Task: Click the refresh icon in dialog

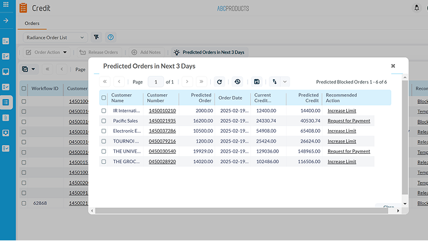Action: tap(220, 82)
